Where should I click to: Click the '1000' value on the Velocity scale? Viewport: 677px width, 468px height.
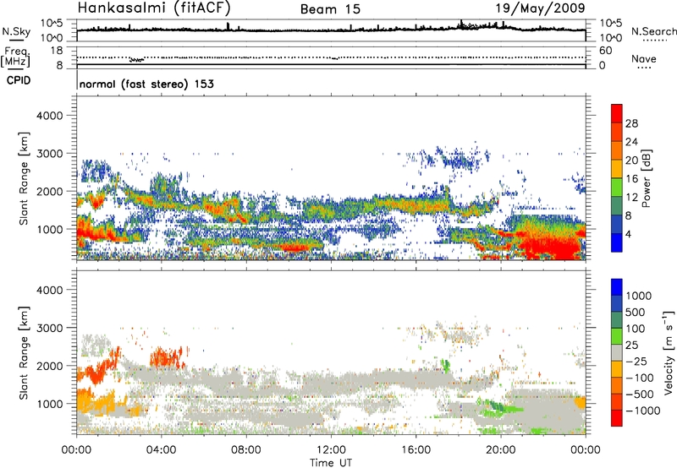tap(639, 296)
